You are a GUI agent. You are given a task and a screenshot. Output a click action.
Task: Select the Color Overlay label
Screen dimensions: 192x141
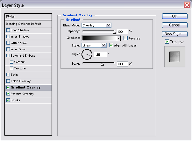pos(21,81)
